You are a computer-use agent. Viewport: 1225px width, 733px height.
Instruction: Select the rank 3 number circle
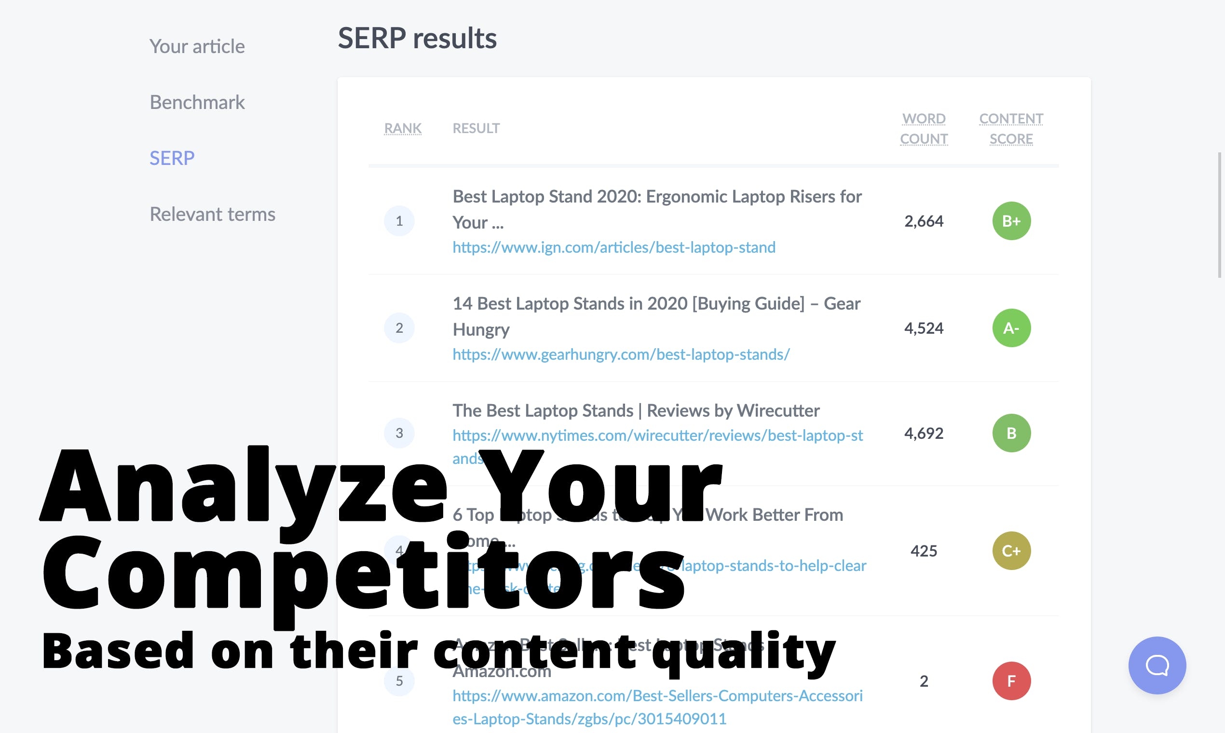(399, 433)
